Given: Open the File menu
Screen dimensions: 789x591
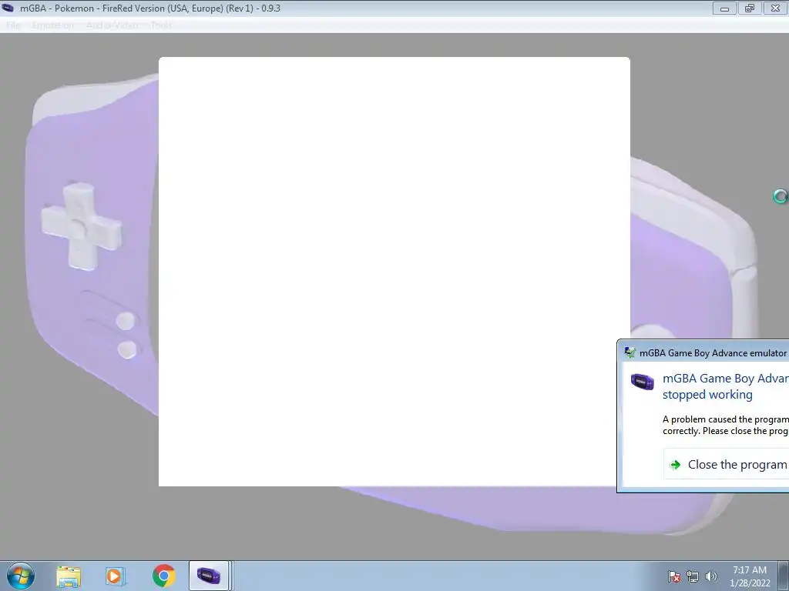Looking at the screenshot, I should (13, 25).
